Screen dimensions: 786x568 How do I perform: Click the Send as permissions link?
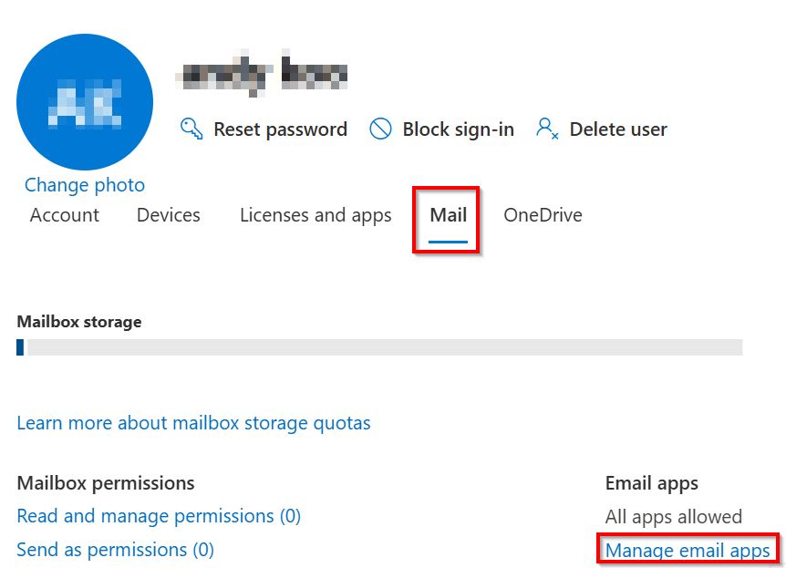pyautogui.click(x=115, y=550)
